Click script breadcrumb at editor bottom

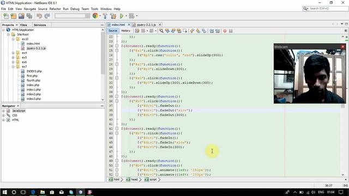pyautogui.click(x=153, y=179)
